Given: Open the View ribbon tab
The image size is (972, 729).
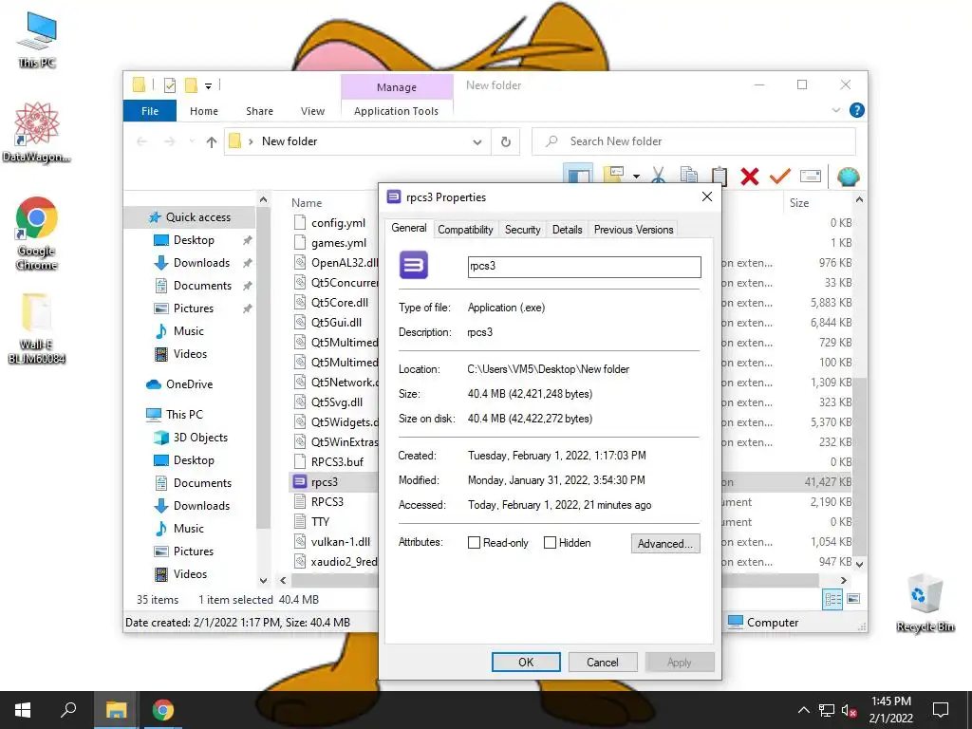Looking at the screenshot, I should [312, 111].
